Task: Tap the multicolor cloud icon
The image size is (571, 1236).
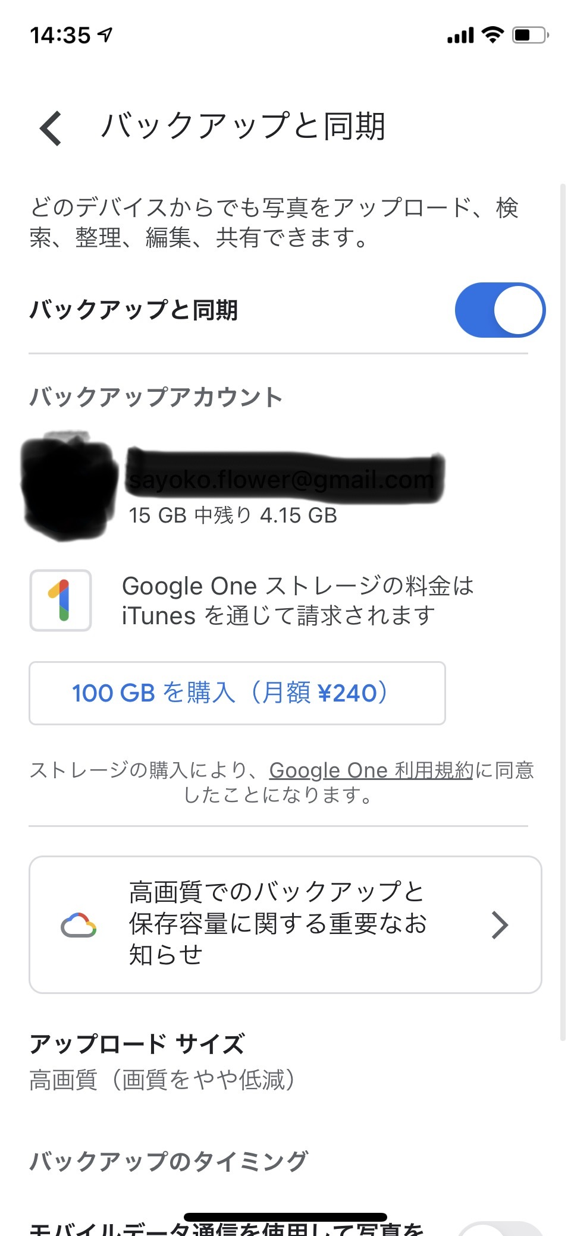Action: click(79, 925)
